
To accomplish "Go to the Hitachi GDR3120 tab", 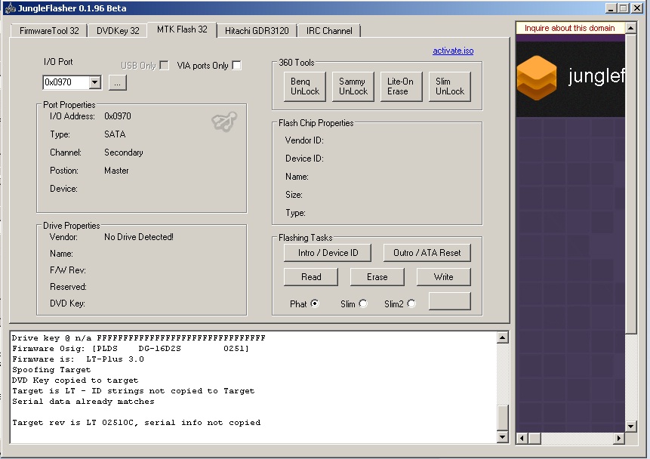I will point(257,31).
